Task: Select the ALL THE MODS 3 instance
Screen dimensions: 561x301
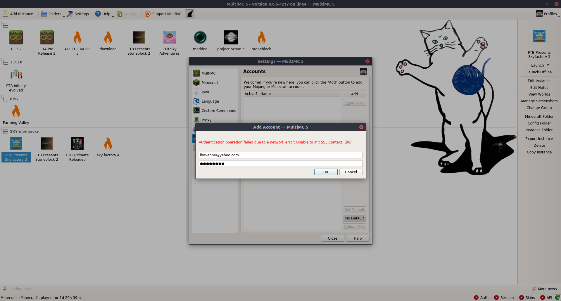Action: pos(77,37)
